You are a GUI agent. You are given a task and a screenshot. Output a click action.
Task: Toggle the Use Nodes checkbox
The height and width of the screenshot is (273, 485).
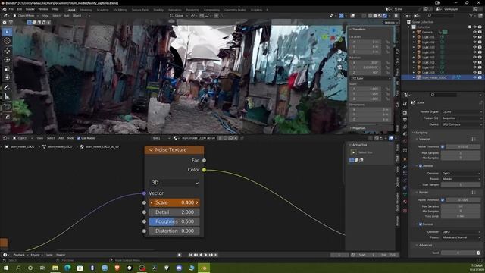pos(79,138)
